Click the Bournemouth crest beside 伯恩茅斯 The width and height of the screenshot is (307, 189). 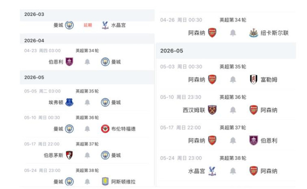coord(69,155)
